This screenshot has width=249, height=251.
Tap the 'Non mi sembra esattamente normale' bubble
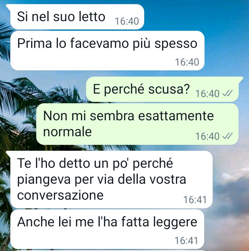point(137,124)
